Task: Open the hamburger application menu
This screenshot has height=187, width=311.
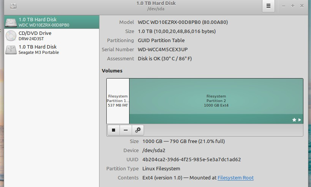Action: tap(268, 6)
